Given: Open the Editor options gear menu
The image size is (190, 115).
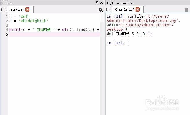Looking at the screenshot, I should coord(101,10).
